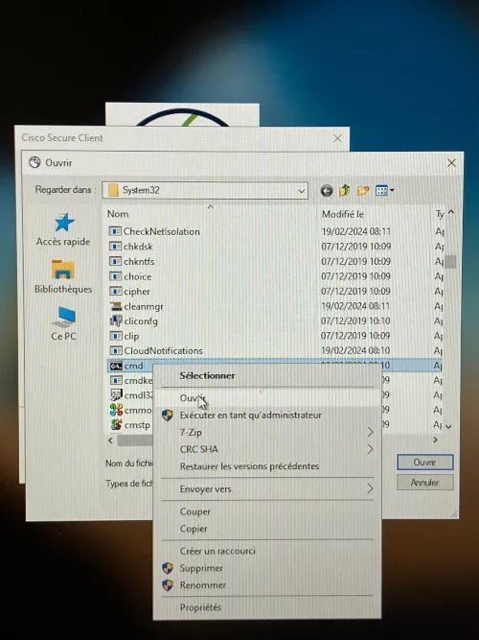
Task: Click horizontal scrollbar right arrow
Action: pyautogui.click(x=435, y=439)
